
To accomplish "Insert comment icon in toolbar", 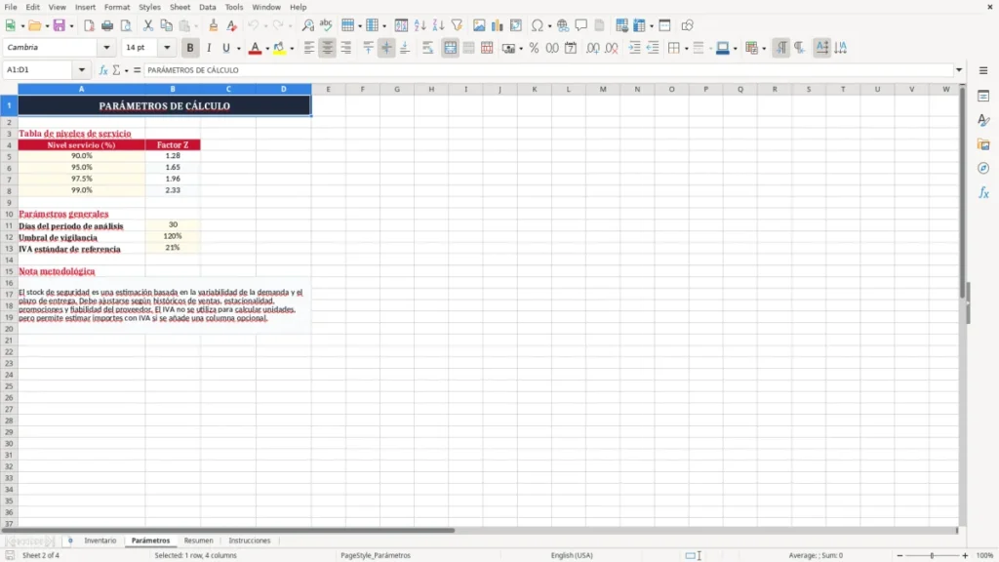I will point(581,25).
